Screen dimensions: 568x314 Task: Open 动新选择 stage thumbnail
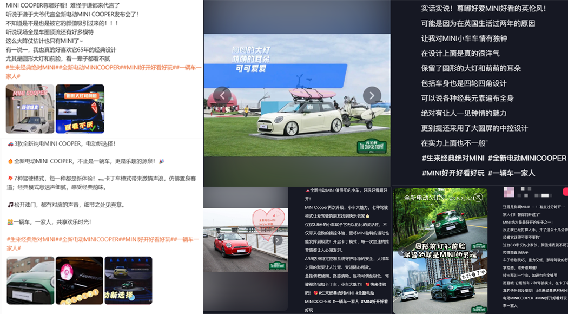(128, 280)
